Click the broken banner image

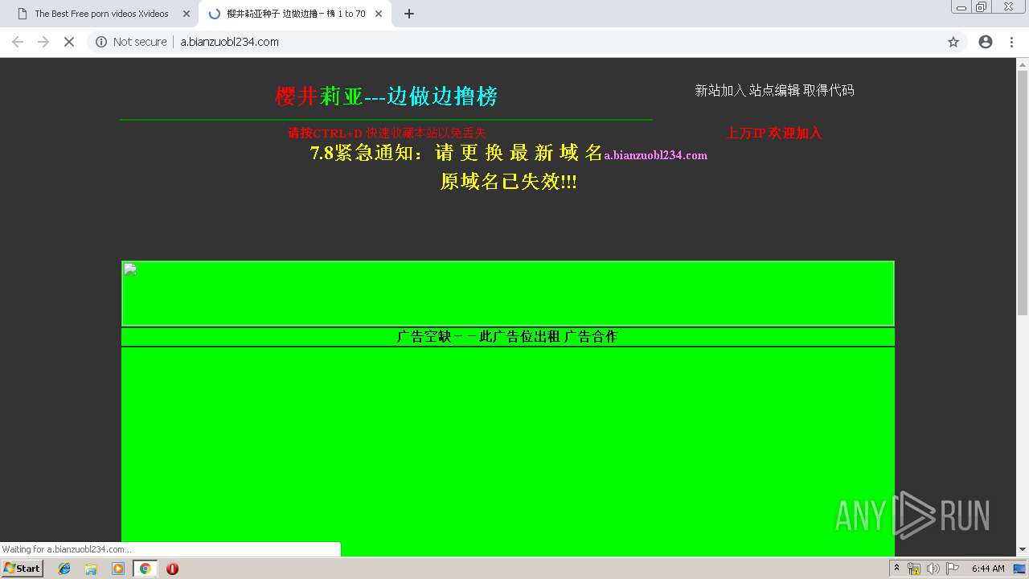point(508,294)
